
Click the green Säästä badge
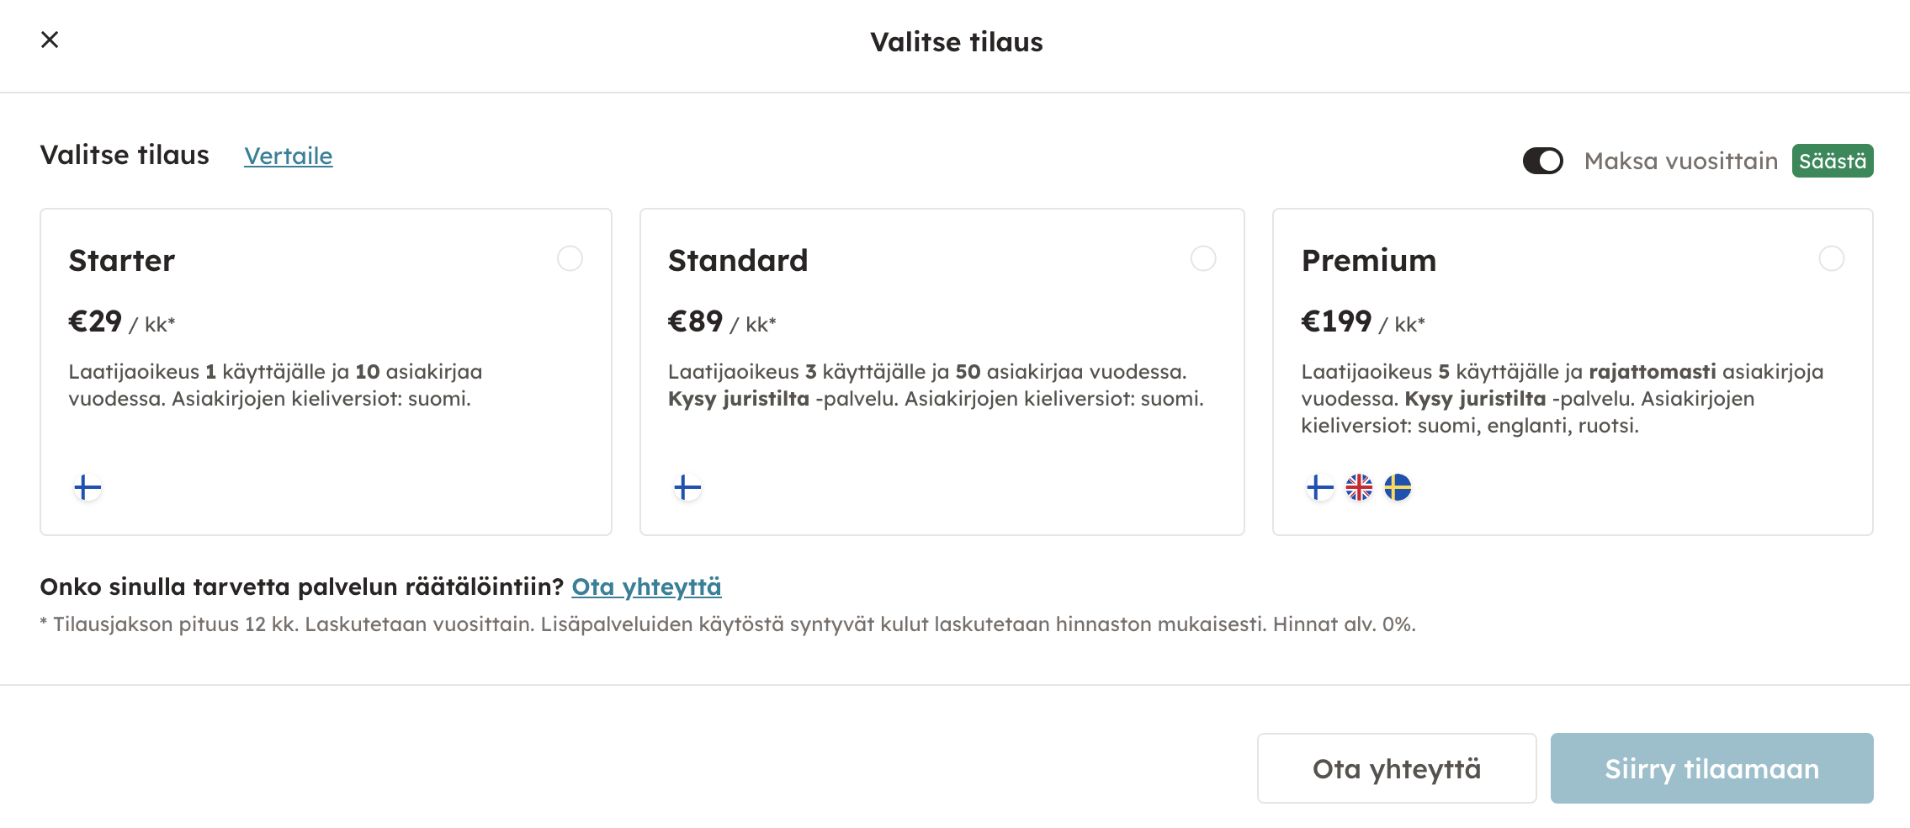(1832, 161)
